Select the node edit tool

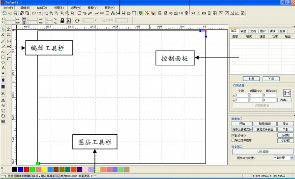coord(3,35)
